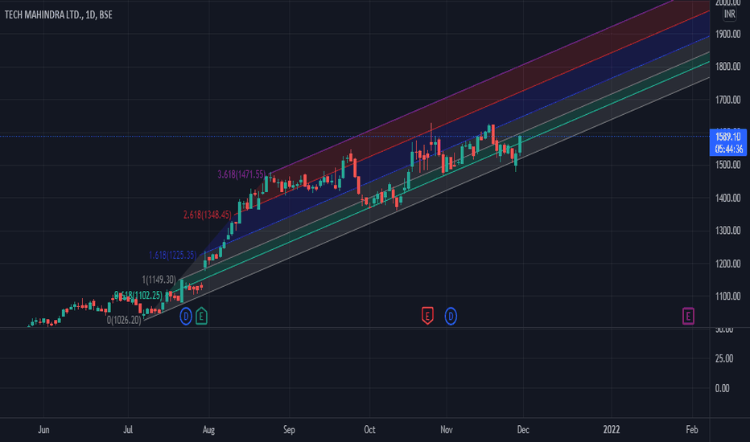Select the current price label 1589.10

coord(728,137)
